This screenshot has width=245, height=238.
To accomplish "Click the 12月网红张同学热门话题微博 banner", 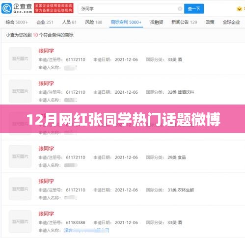I will click(122, 119).
